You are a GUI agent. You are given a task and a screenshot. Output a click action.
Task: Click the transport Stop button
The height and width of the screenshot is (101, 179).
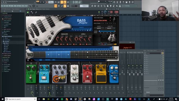pos(44,2)
